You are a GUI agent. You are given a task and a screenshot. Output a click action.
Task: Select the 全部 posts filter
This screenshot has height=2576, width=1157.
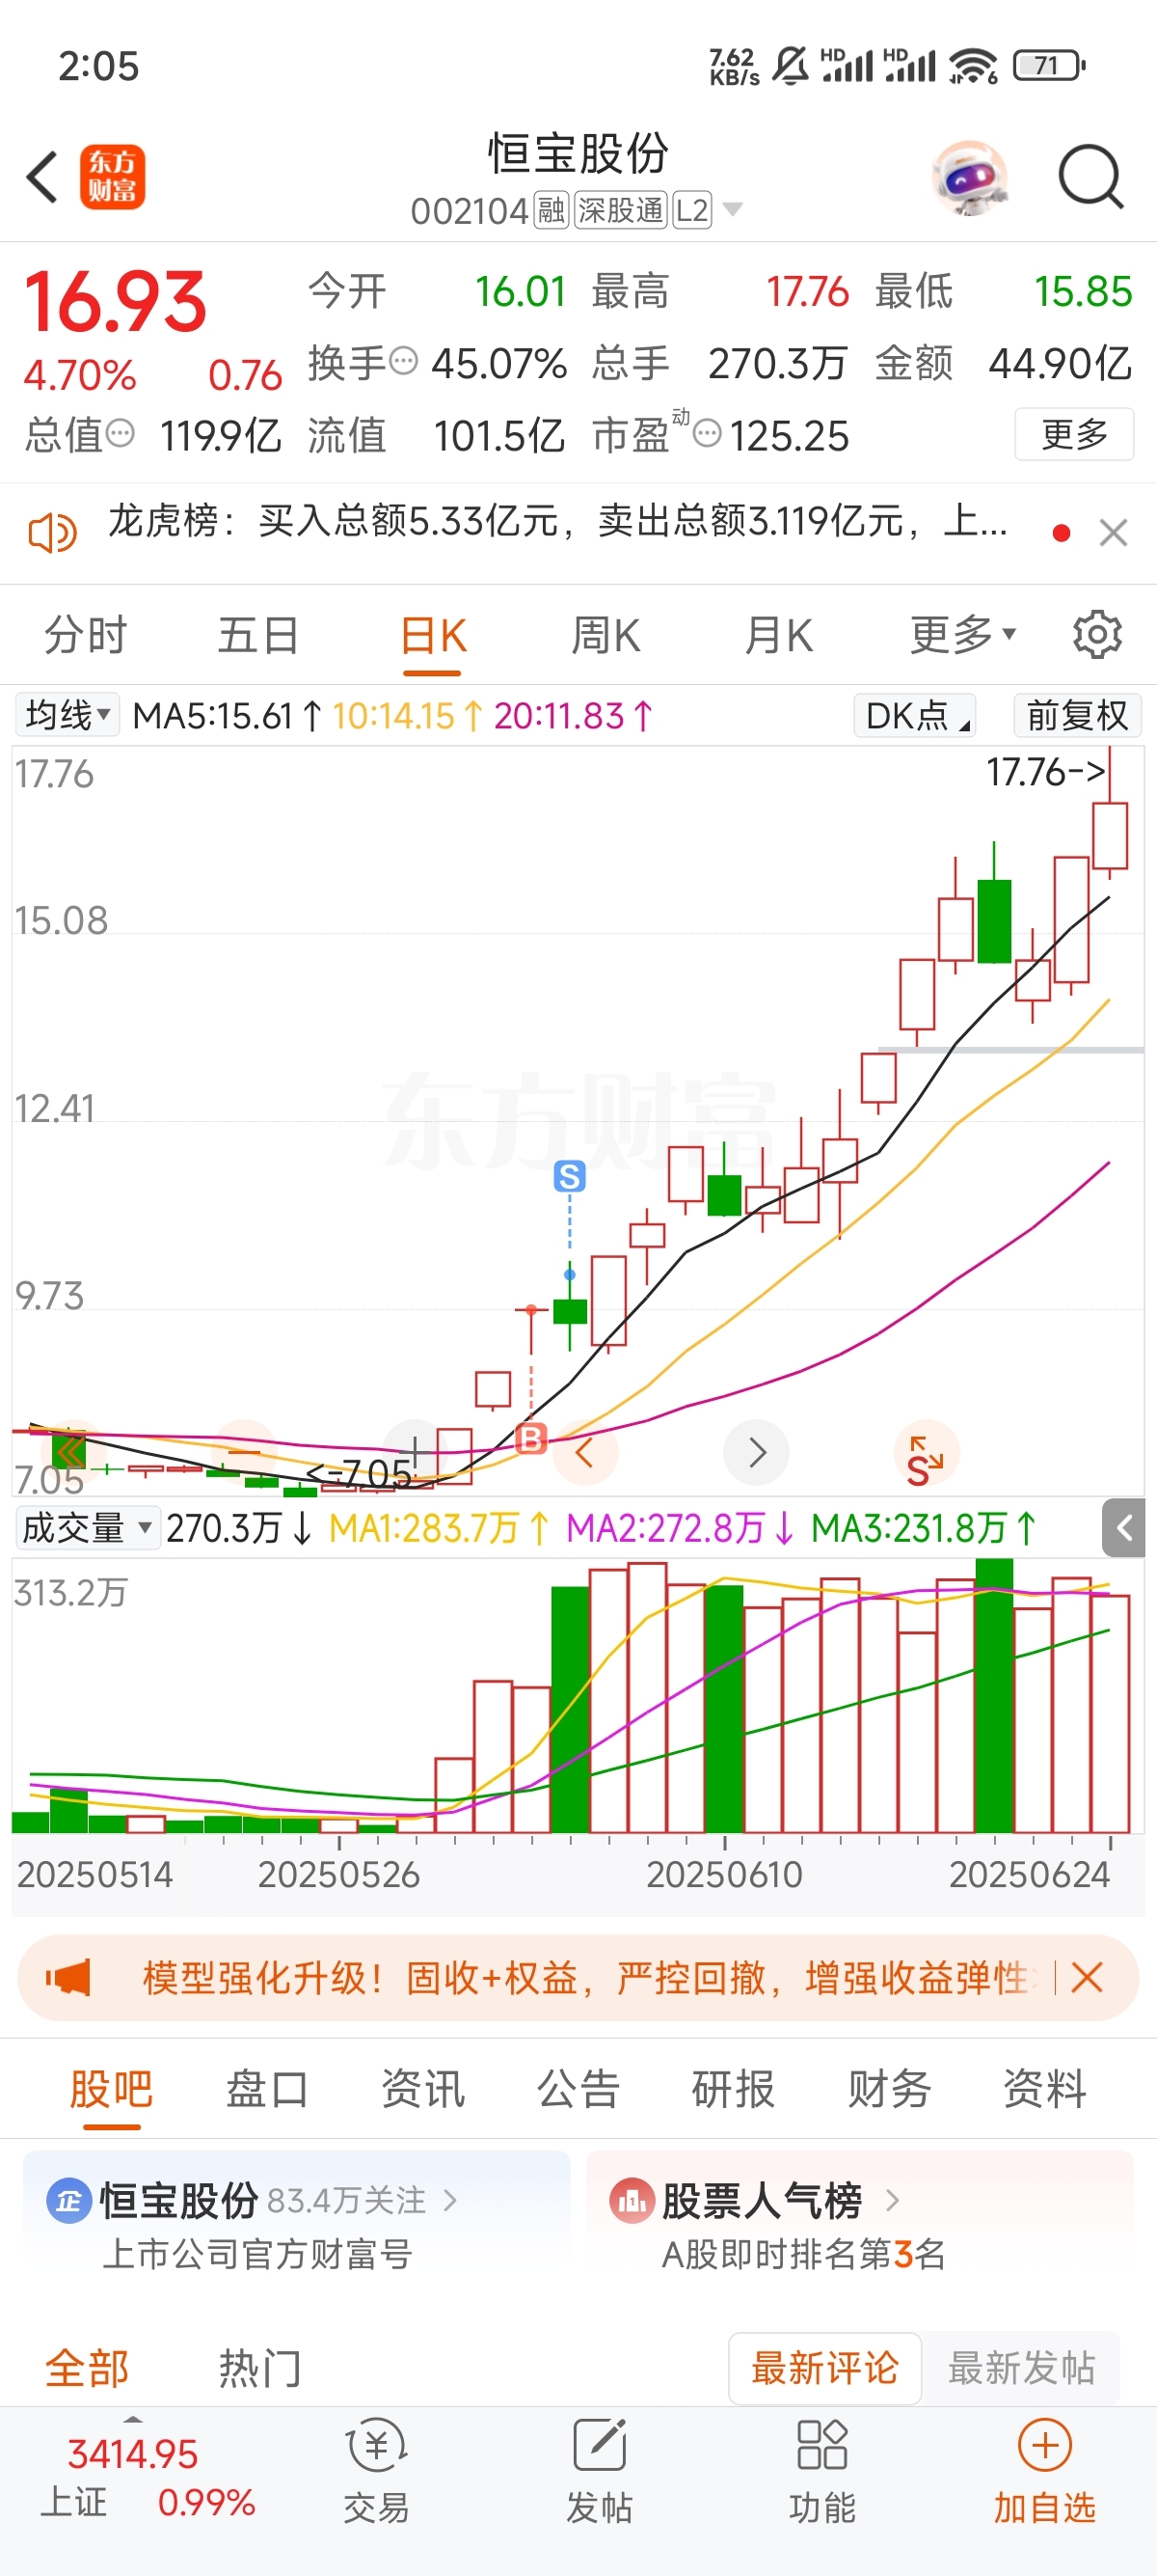click(x=87, y=2368)
